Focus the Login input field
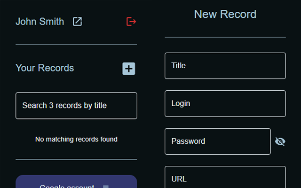Screen dimensions: 301x188 click(x=225, y=103)
